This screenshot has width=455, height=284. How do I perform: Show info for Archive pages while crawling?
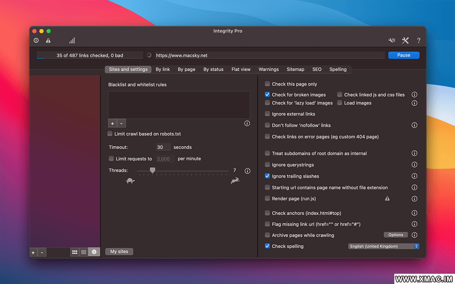tap(414, 235)
